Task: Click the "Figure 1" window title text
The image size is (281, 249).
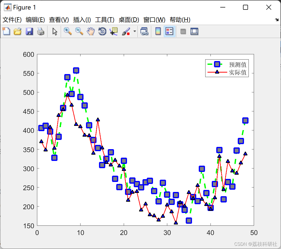Action: [24, 7]
